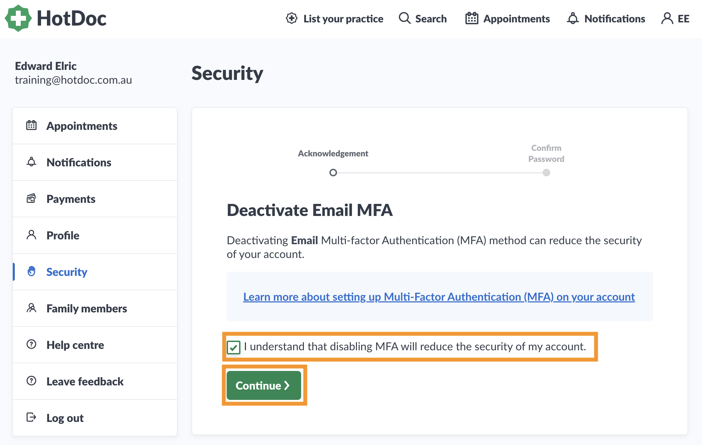The image size is (702, 445).
Task: Select Payments in the sidebar menu
Action: (95, 199)
